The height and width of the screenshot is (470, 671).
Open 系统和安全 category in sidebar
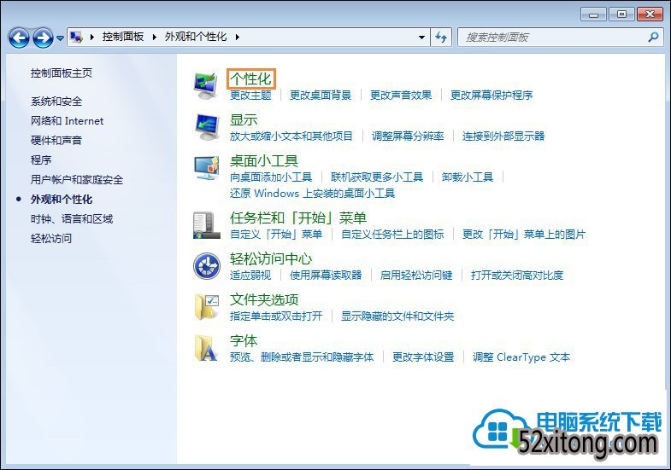[56, 102]
